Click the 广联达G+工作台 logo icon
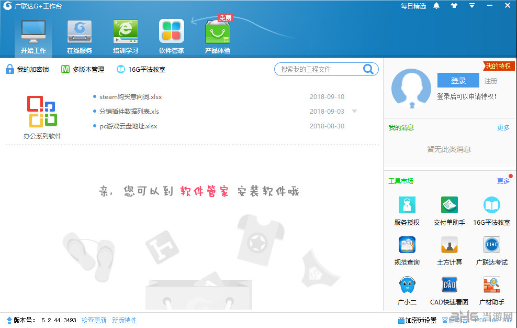Screen dimensions: 517x328 [7, 6]
